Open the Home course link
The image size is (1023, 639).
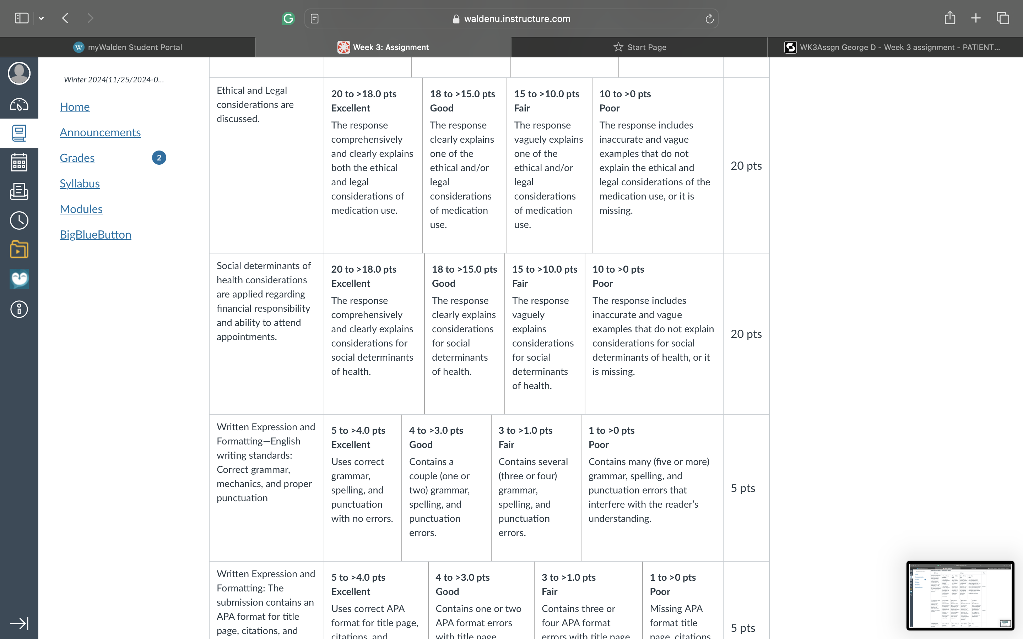(75, 106)
